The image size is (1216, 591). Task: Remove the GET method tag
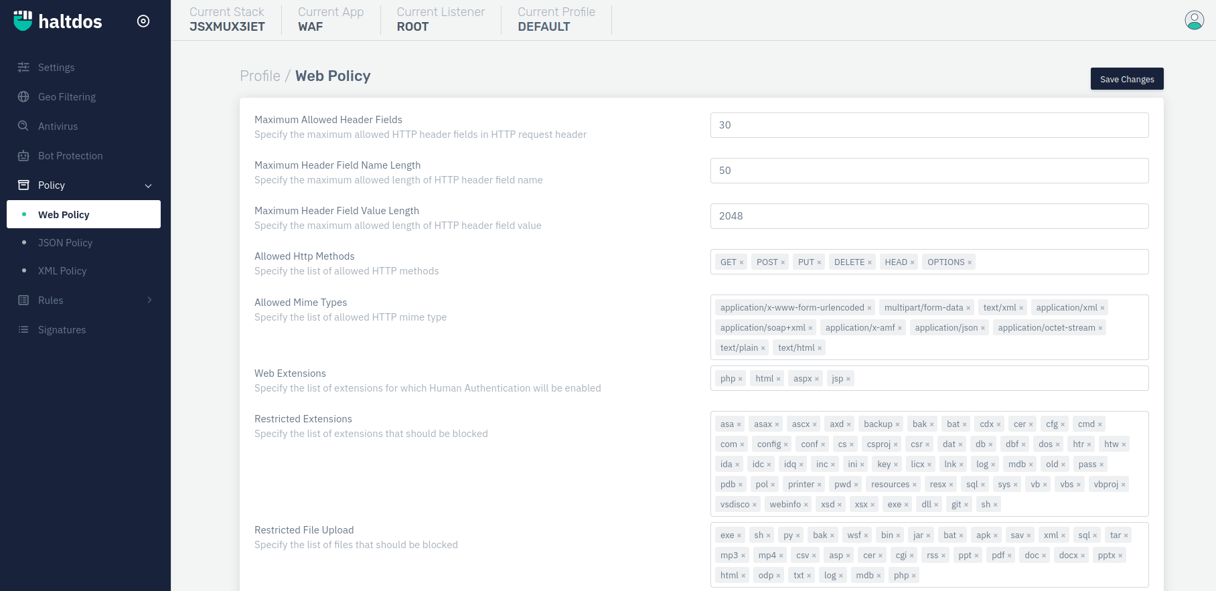click(741, 262)
